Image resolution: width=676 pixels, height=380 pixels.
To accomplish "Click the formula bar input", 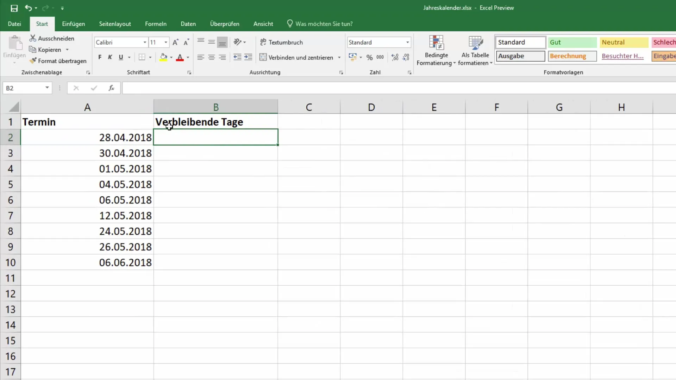I will coord(399,88).
